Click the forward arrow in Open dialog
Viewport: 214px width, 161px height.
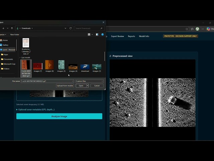click(x=3, y=28)
